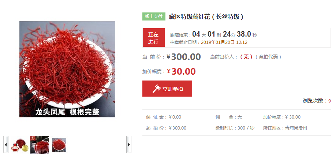Click the green 线上支付 tag
The image size is (336, 157).
point(154,16)
